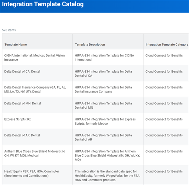Viewport: 189px width, 185px height.
Task: Click description for Delta Dental of AR
Action: coord(103,137)
